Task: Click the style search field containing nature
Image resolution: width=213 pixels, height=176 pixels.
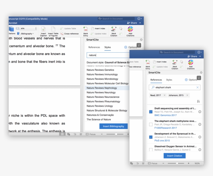Action: pyautogui.click(x=108, y=55)
